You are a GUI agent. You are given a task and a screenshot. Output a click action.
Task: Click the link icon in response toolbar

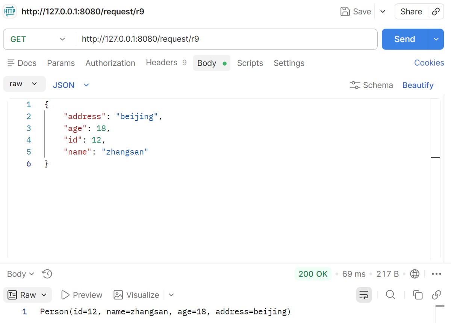pyautogui.click(x=436, y=295)
